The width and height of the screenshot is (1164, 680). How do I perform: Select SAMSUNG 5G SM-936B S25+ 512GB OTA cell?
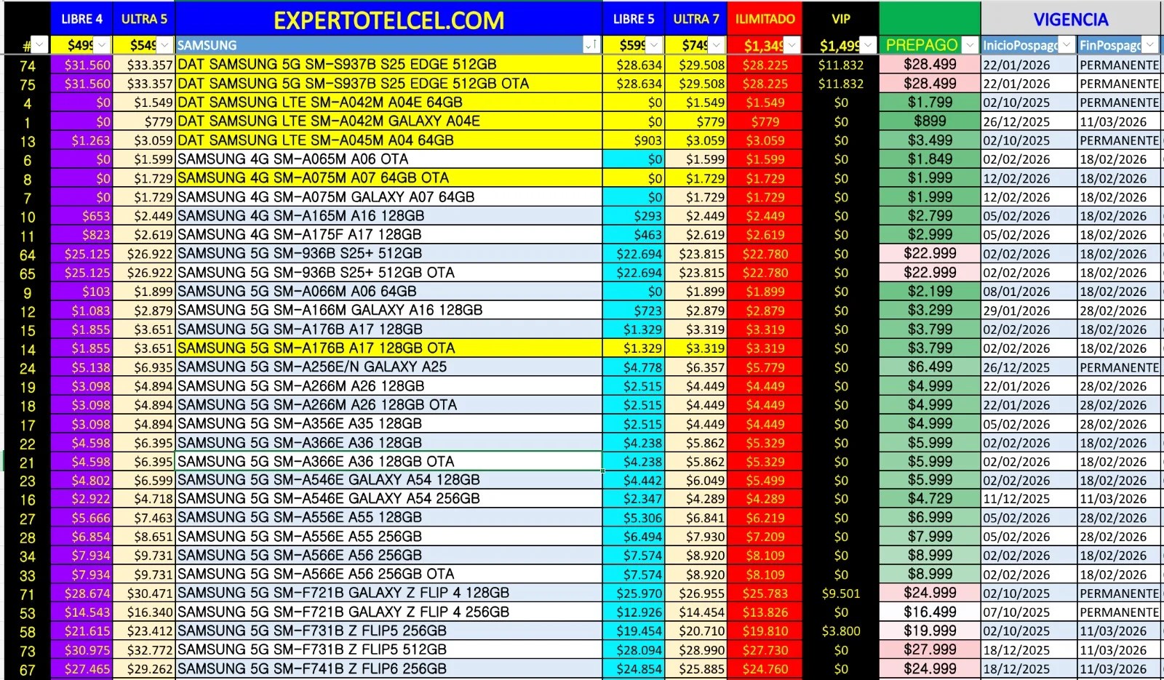click(x=389, y=273)
